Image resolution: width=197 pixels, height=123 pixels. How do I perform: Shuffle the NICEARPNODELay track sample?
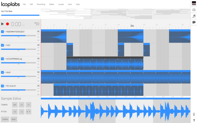coord(38,59)
